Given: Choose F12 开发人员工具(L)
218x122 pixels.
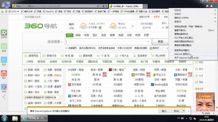Looking at the screenshot, I should (x=193, y=38).
